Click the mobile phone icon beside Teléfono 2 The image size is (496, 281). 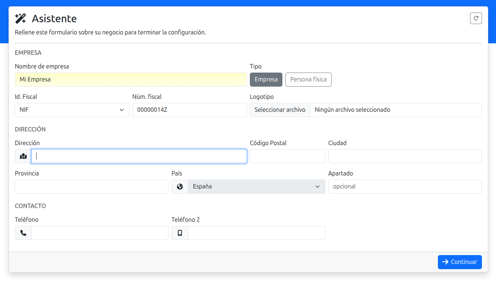pyautogui.click(x=180, y=233)
